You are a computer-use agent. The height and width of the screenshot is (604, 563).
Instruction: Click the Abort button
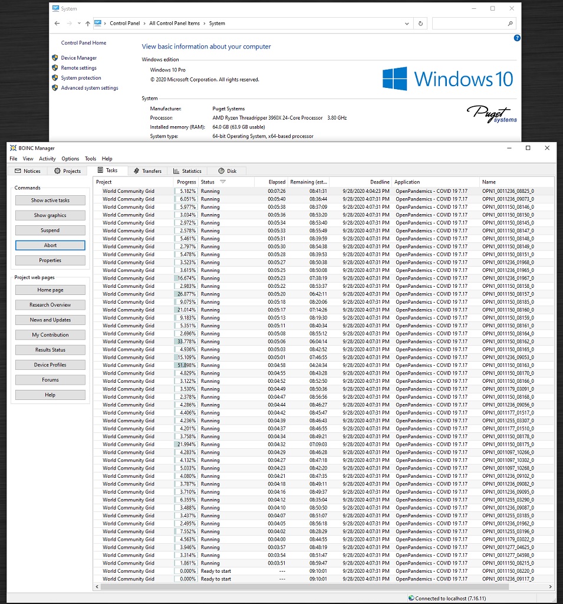(50, 245)
